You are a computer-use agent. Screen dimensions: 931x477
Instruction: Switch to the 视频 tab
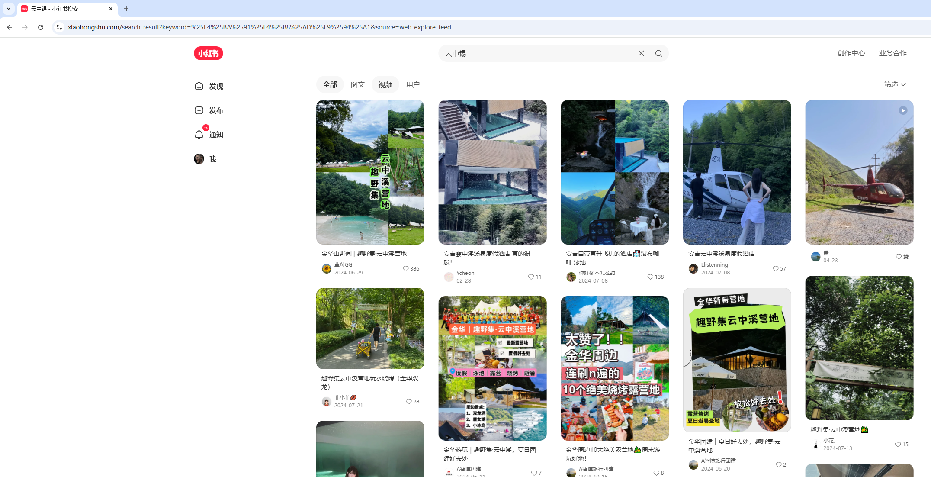tap(385, 84)
